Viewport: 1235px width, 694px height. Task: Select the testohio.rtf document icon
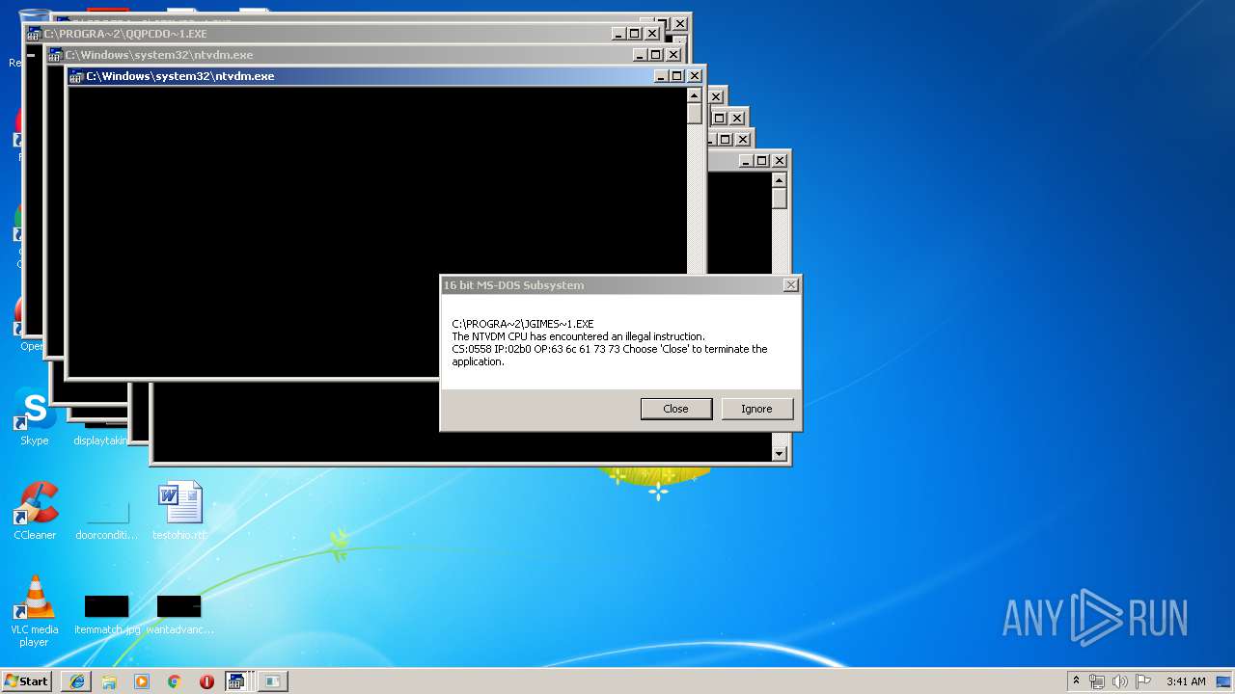tap(179, 511)
